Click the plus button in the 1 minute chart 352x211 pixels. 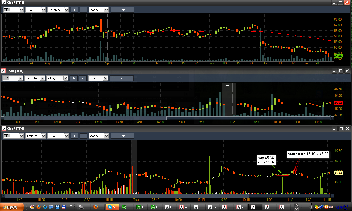(x=74, y=136)
